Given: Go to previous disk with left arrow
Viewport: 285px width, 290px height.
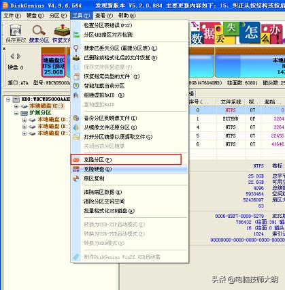Looking at the screenshot, I should pos(12,56).
